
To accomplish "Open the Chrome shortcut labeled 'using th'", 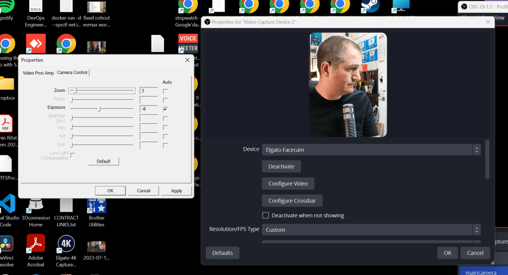I will pos(6,43).
